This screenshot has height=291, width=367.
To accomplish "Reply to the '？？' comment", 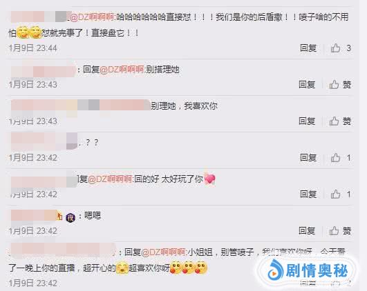I will tap(308, 158).
